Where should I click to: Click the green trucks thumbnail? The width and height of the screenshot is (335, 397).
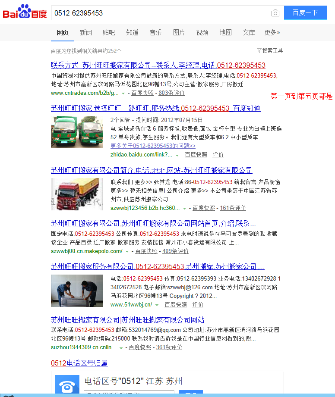pyautogui.click(x=77, y=132)
